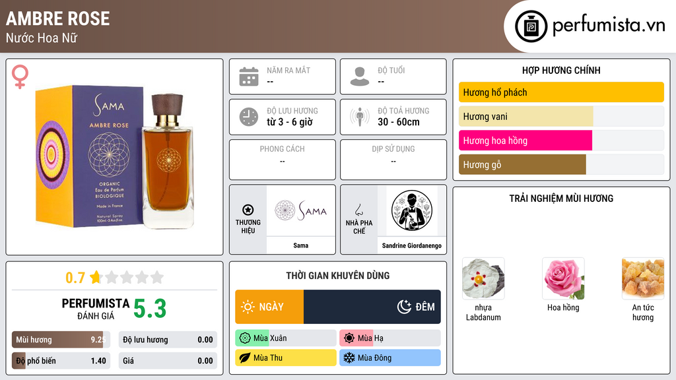
Task: Click the perfumer illustration of Sandrine Giordanengo
Action: point(412,210)
